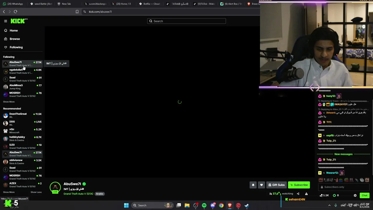Open Following in the Kick sidebar

[x=16, y=47]
